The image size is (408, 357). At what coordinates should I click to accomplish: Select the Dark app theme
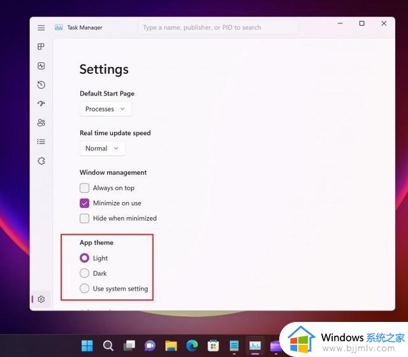(x=84, y=273)
